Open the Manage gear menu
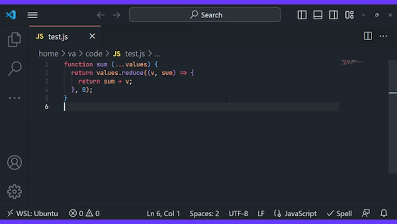Screen dimensions: 397x224 tap(15, 191)
